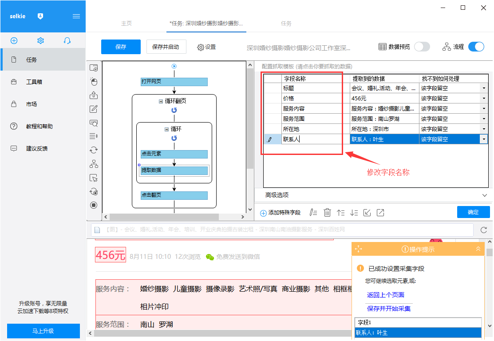Viewport: 494px width, 341px height.
Task: Click the shield badge next to selkie
Action: [40, 16]
